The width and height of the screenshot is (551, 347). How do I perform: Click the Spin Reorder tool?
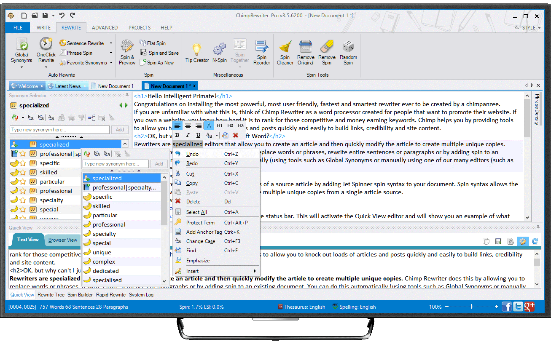click(261, 52)
